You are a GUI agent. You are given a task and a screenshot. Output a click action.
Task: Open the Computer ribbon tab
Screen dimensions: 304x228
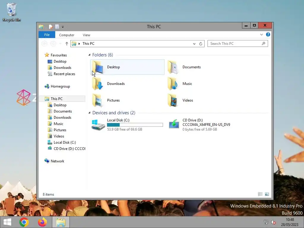67,35
